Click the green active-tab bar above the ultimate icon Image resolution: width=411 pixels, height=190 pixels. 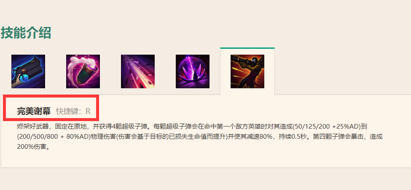click(247, 48)
